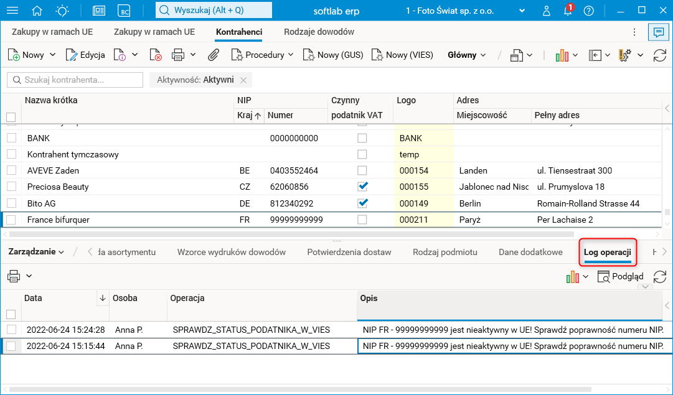673x395 pixels.
Task: Click the refresh icon in main toolbar
Action: (659, 55)
